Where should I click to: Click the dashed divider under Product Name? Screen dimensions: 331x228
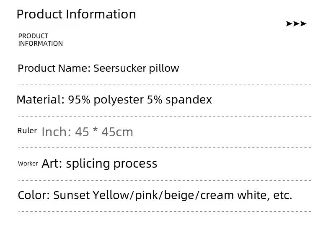tap(165, 85)
